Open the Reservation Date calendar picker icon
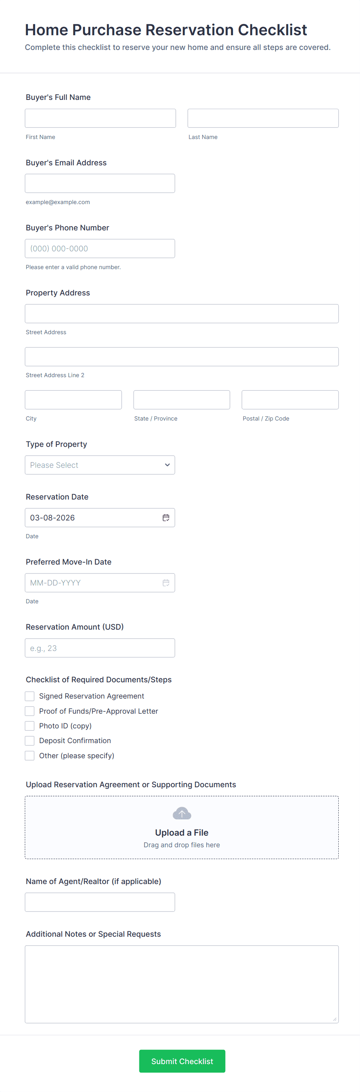The height and width of the screenshot is (1092, 360). [166, 518]
